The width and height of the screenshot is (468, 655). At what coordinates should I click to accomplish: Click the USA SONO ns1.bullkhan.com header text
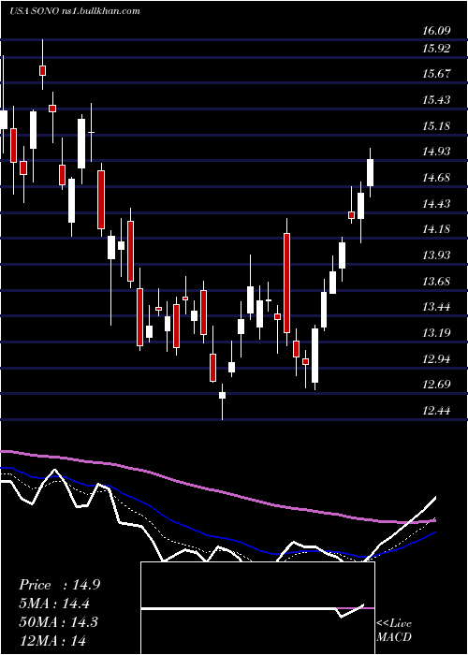pyautogui.click(x=74, y=11)
